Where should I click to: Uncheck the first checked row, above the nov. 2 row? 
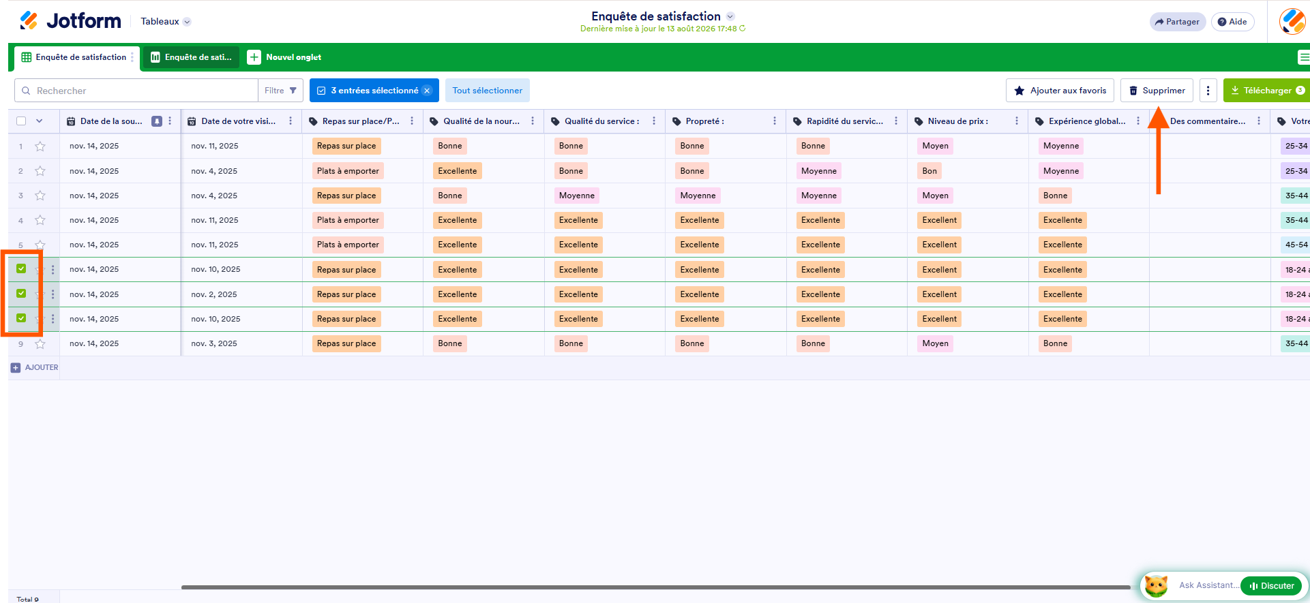pyautogui.click(x=21, y=269)
